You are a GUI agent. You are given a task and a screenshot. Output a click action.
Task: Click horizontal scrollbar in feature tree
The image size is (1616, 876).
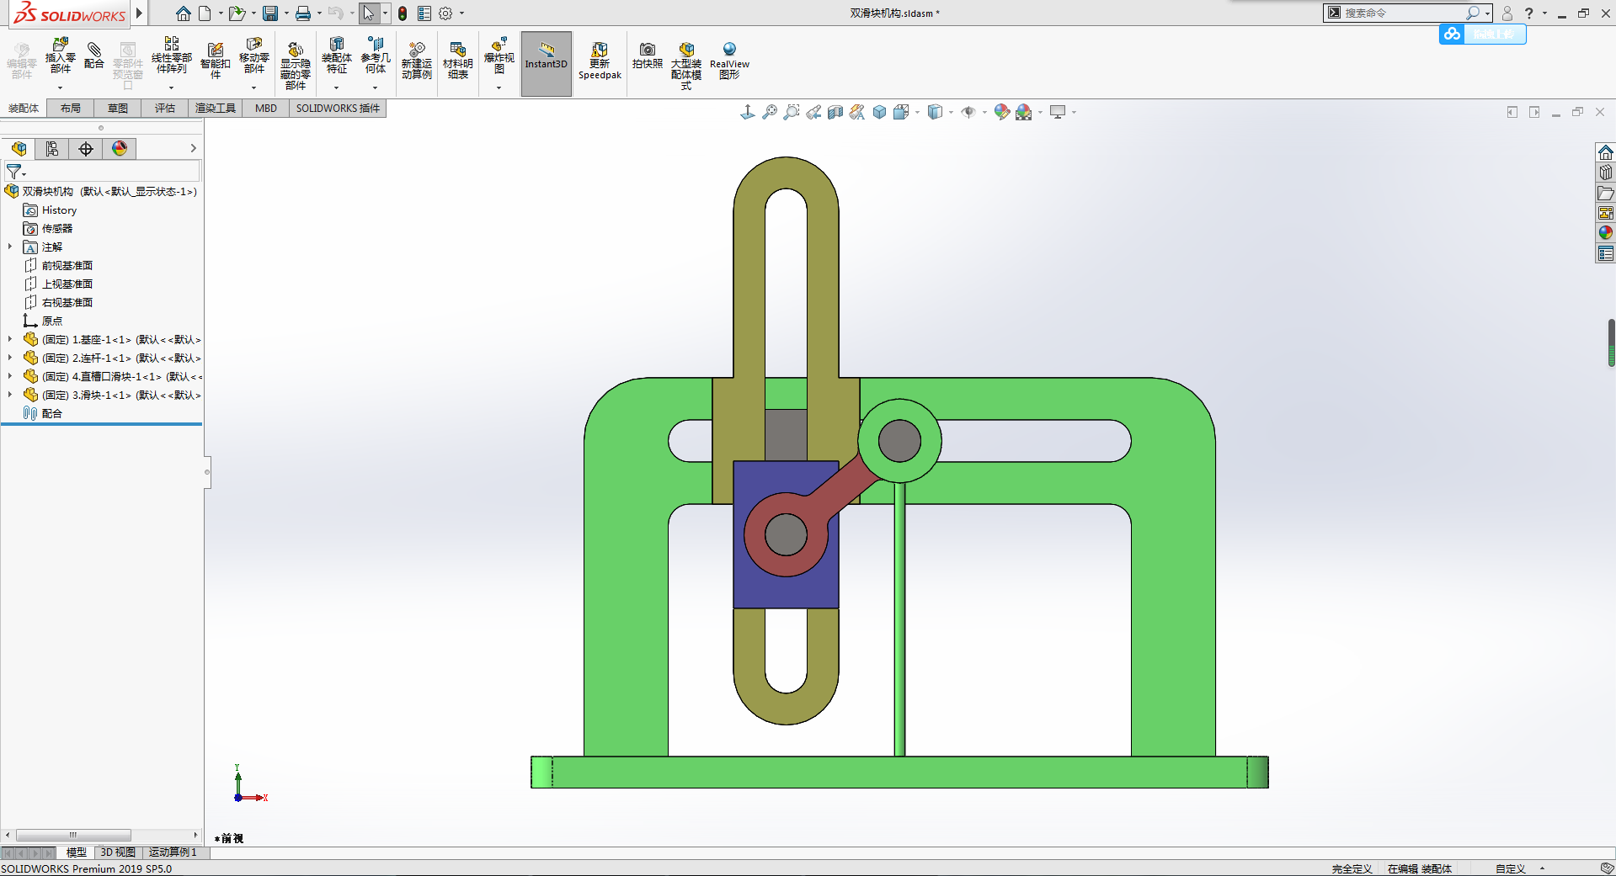73,835
